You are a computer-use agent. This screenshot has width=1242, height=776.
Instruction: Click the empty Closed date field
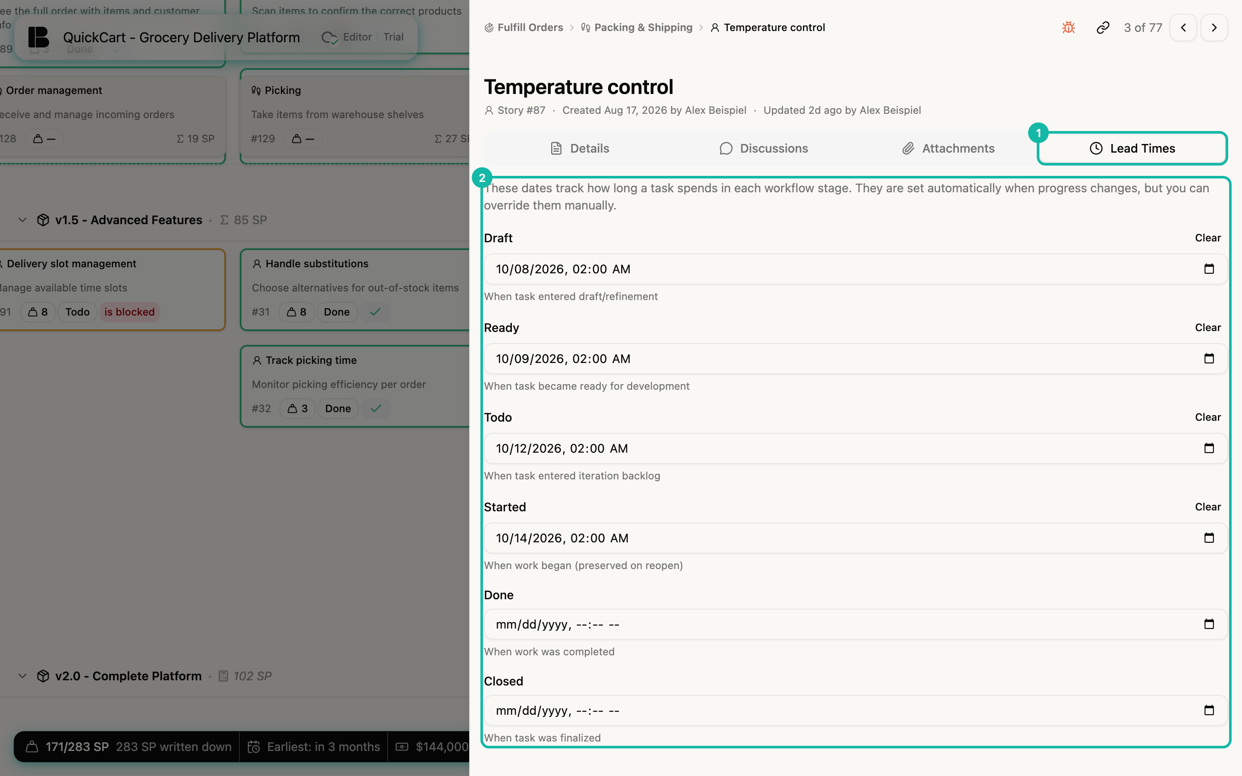(x=856, y=710)
